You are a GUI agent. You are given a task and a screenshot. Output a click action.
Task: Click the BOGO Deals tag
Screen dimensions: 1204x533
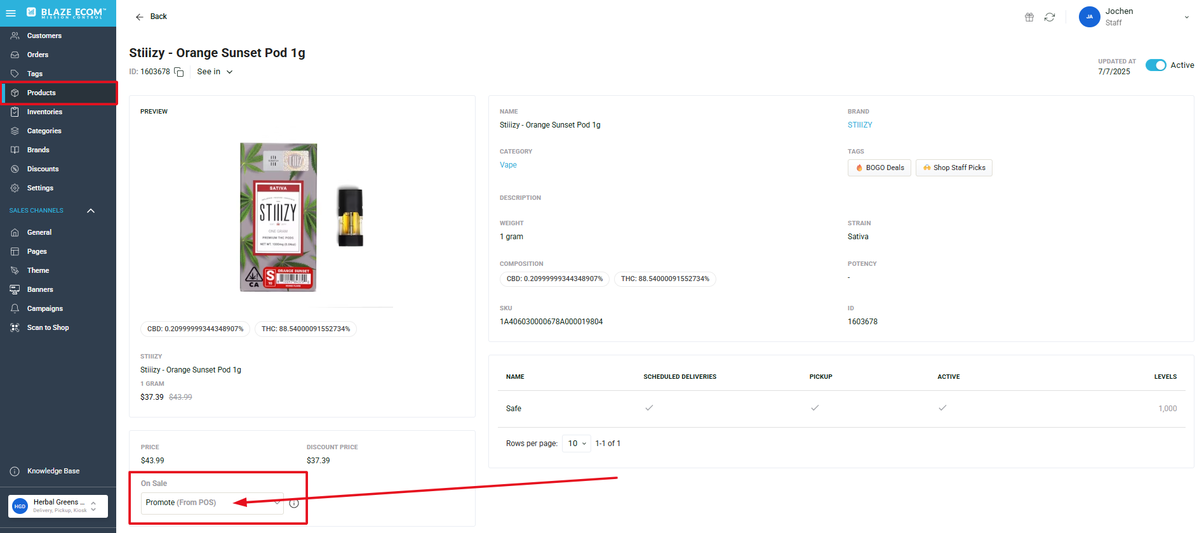coord(880,168)
